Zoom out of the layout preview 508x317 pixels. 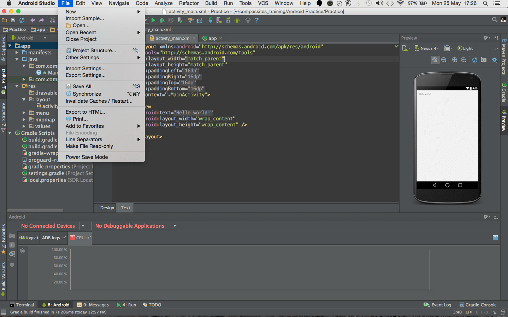(464, 60)
